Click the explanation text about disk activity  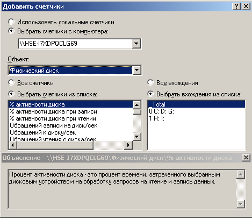coord(114,178)
